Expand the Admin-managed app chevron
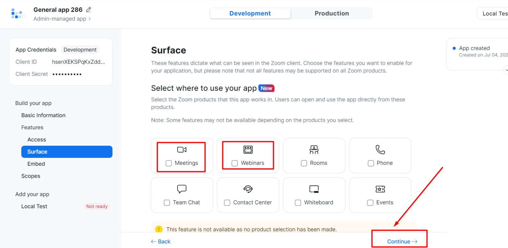This screenshot has height=248, width=508. pyautogui.click(x=90, y=19)
